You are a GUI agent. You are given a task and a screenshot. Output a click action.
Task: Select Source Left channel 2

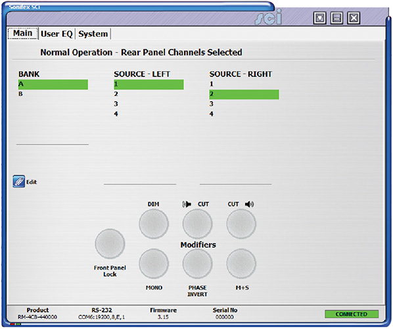[149, 94]
